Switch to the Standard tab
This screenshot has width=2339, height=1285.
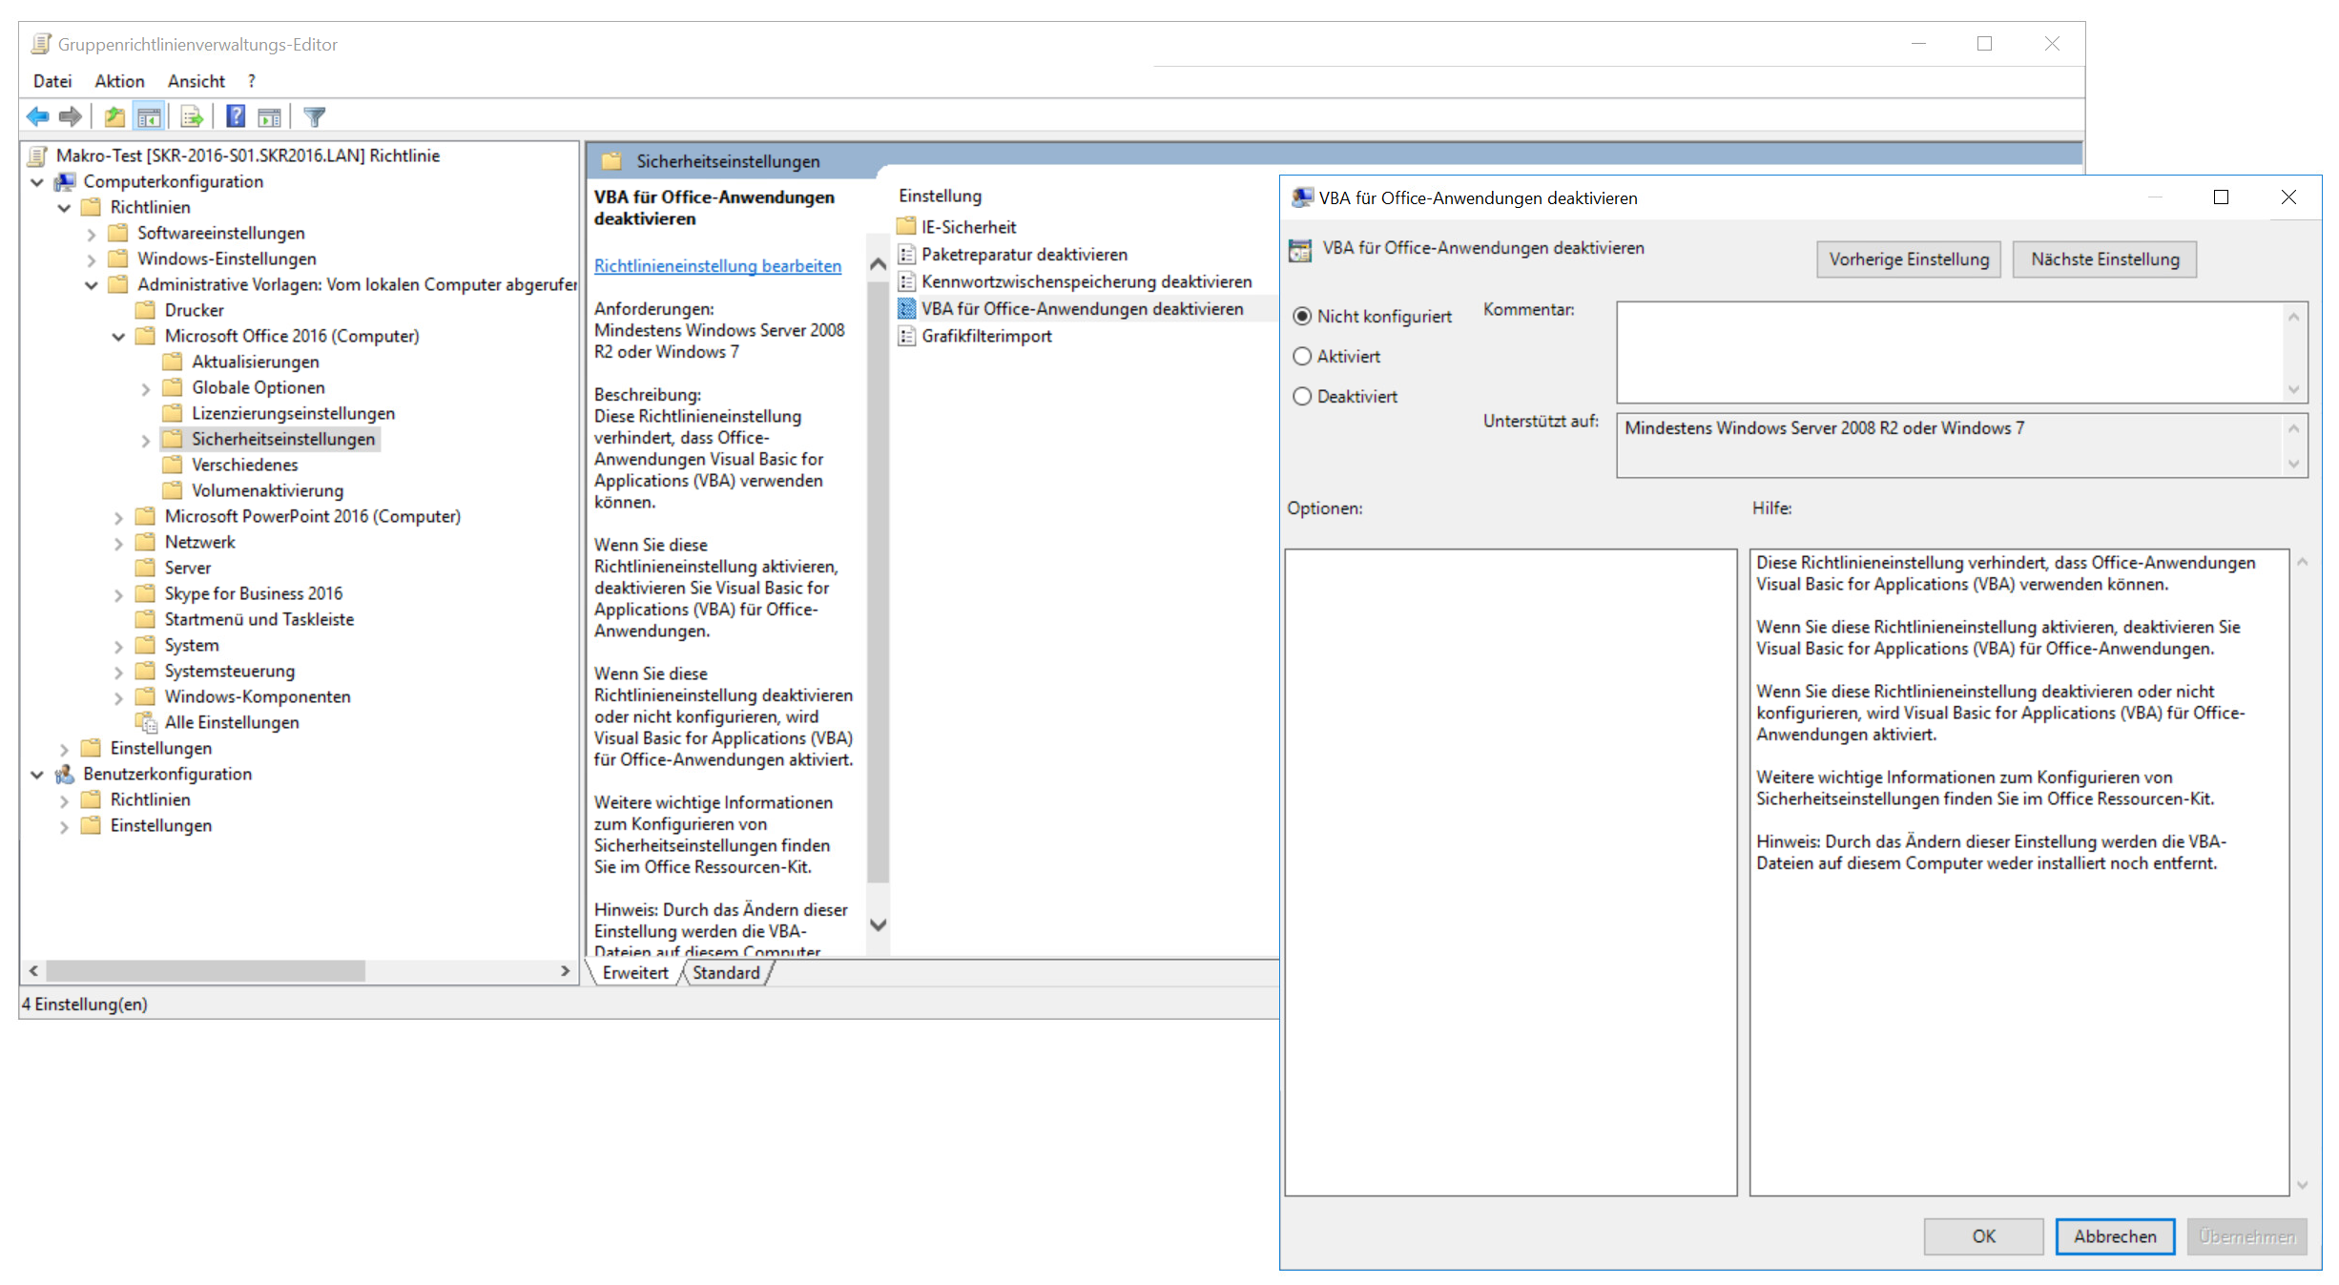727,972
